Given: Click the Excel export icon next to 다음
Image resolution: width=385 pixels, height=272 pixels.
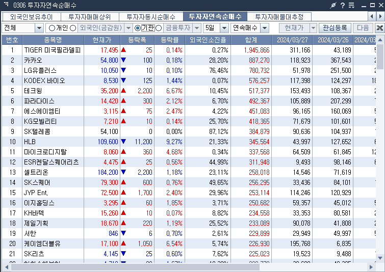Looking at the screenshot, I should coord(379,28).
